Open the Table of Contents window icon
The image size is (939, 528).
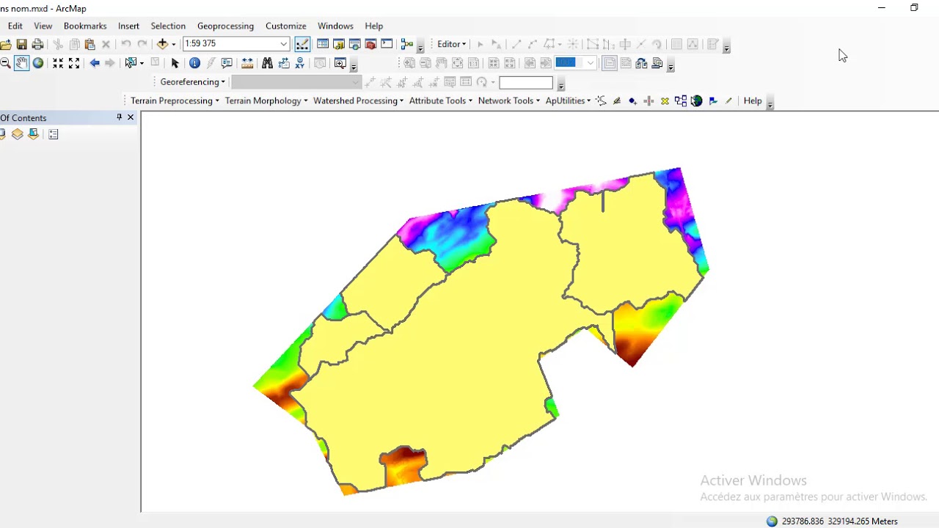click(322, 44)
